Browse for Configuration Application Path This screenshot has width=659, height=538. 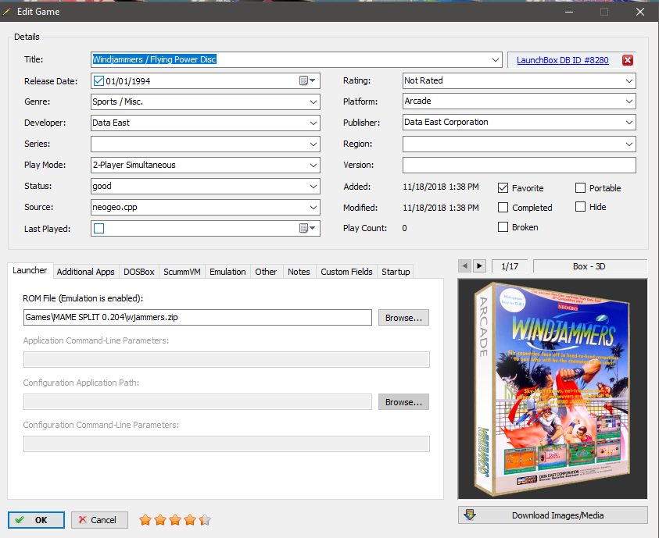point(403,401)
